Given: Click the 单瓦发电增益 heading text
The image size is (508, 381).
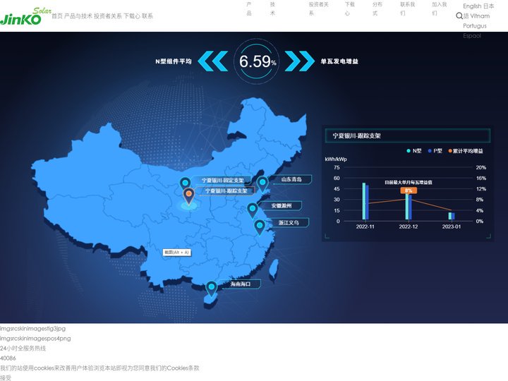Looking at the screenshot, I should (x=339, y=61).
